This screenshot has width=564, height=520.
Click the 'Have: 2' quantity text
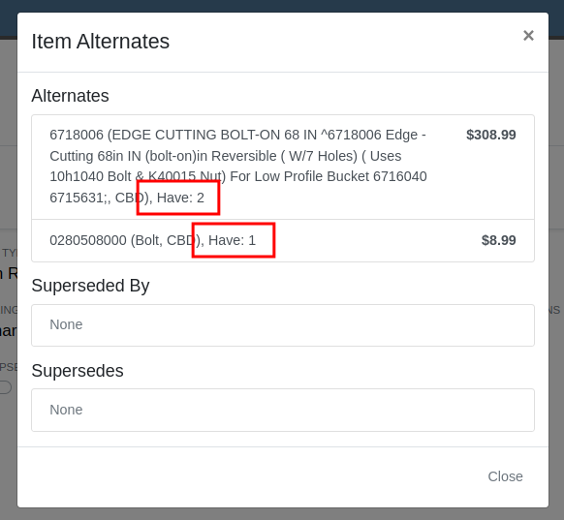click(180, 198)
